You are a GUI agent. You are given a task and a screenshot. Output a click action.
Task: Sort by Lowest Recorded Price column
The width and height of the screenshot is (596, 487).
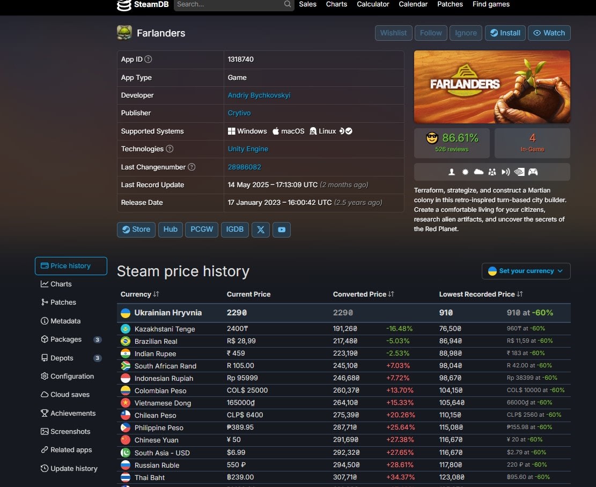coord(481,294)
